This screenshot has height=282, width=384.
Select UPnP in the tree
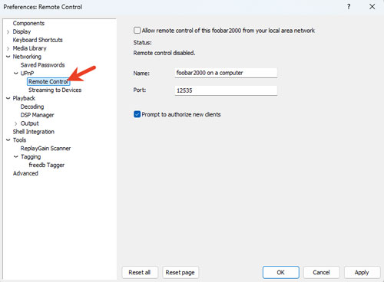[x=27, y=74]
